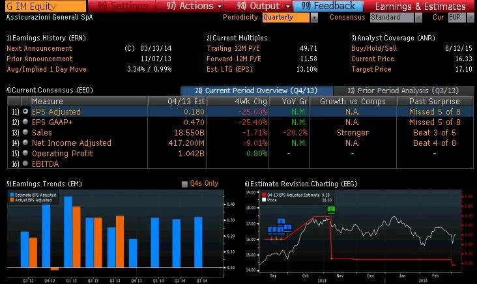Click the Past Surprise column header
The width and height of the screenshot is (477, 284).
[x=435, y=101]
